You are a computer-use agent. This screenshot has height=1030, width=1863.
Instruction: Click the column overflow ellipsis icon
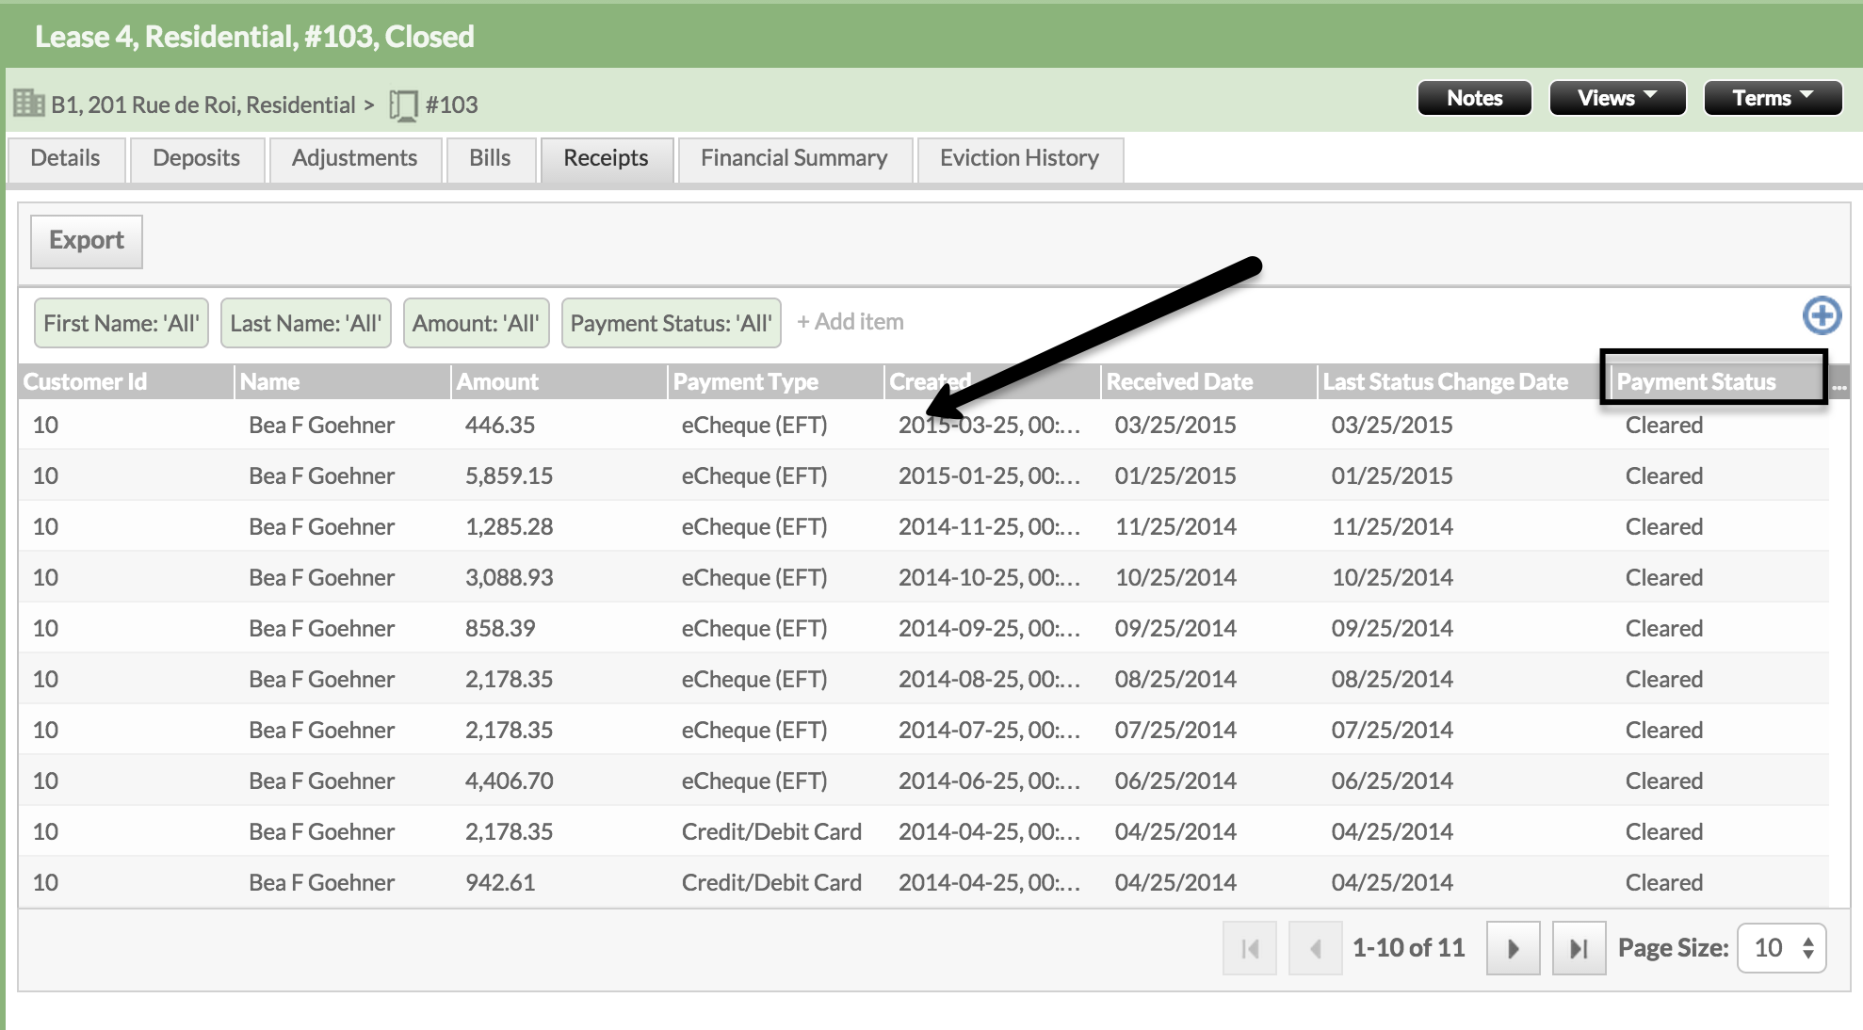tap(1839, 383)
